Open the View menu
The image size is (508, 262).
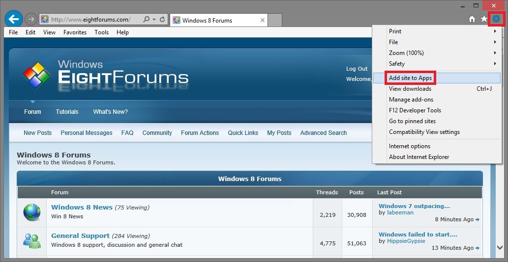click(x=49, y=32)
